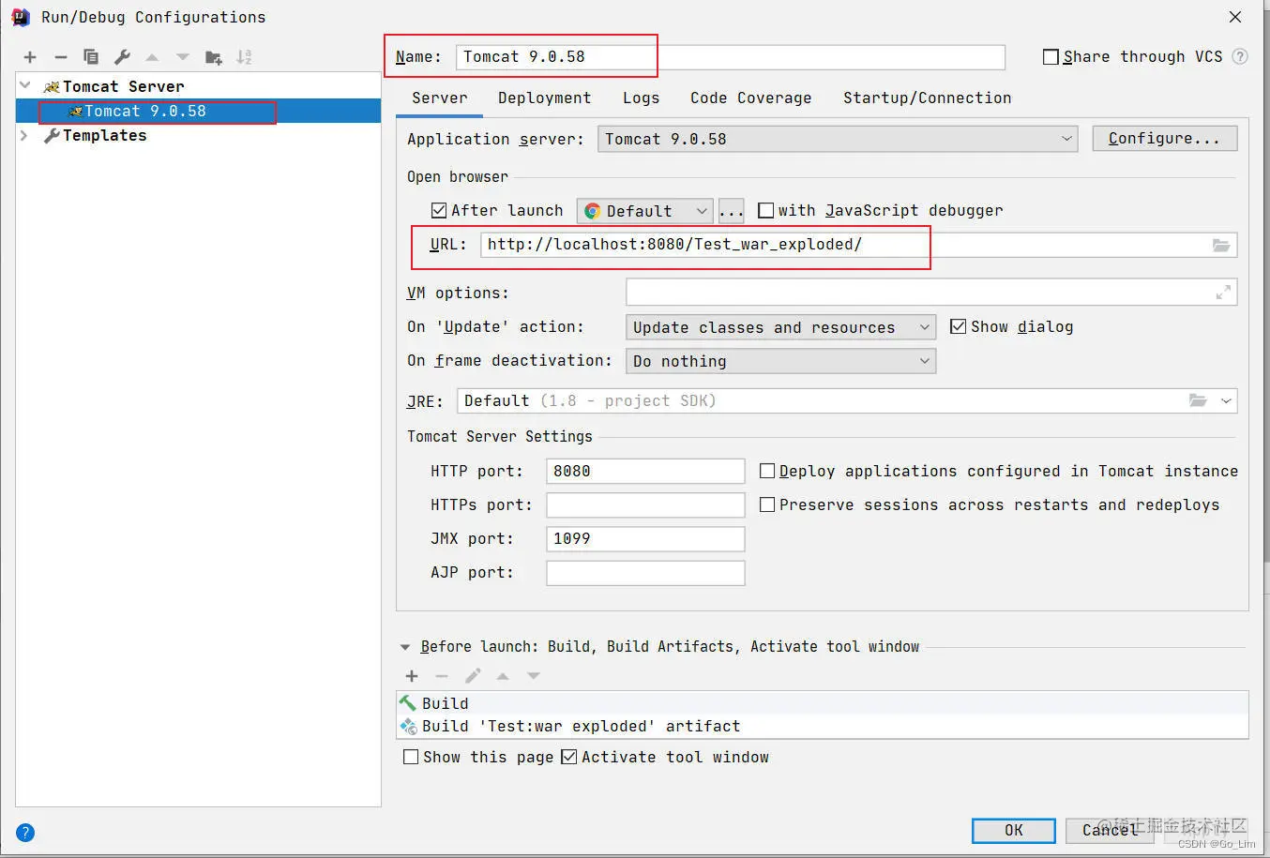
Task: Click the IntelliJ icon in title bar
Action: (20, 17)
